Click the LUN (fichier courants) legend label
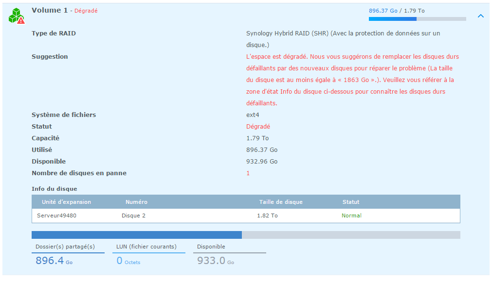 (146, 247)
